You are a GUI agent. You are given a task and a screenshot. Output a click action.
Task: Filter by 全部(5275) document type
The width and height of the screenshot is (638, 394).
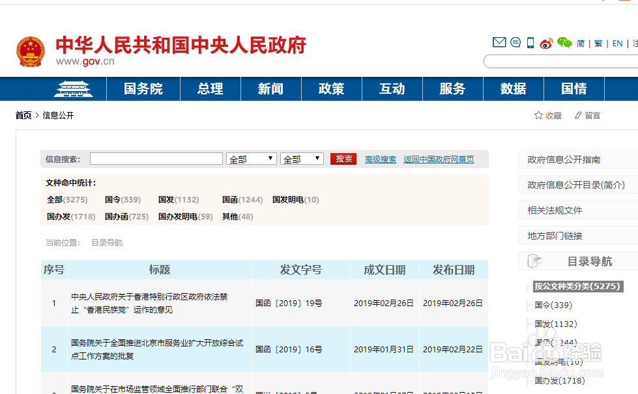67,200
